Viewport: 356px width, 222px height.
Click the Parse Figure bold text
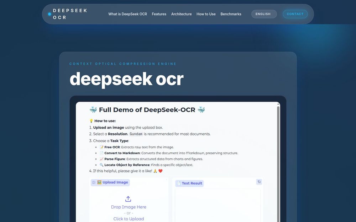[x=115, y=159]
